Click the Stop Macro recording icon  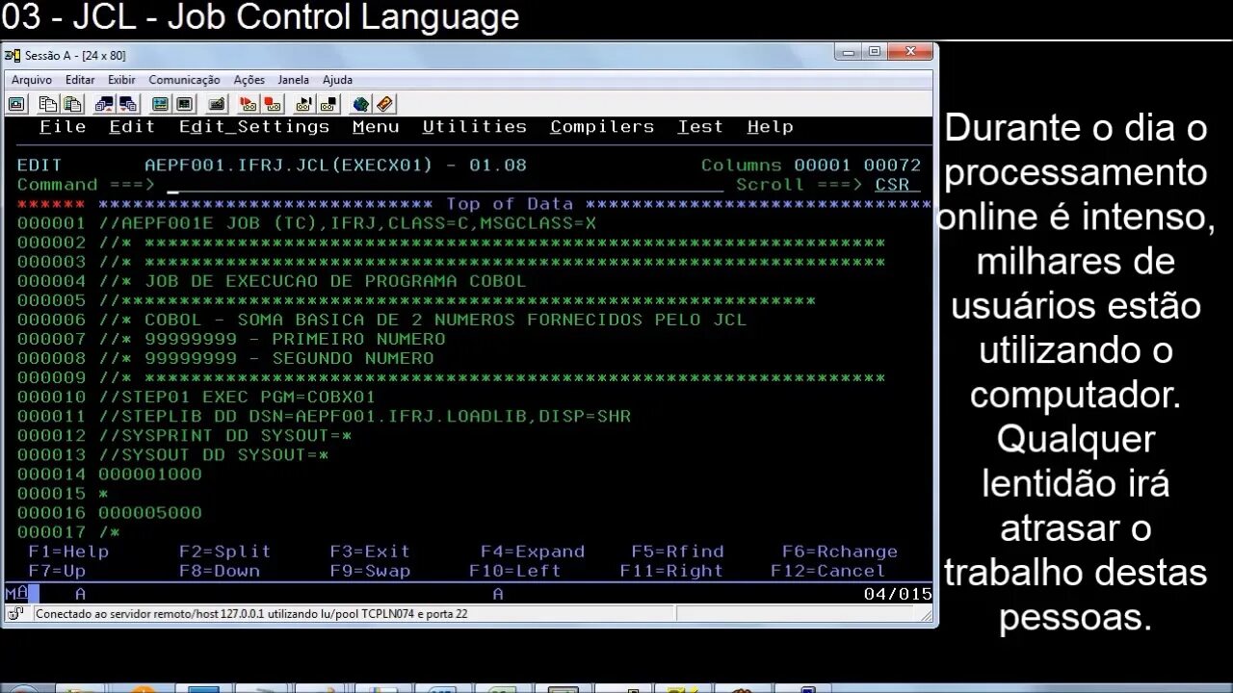[x=273, y=104]
